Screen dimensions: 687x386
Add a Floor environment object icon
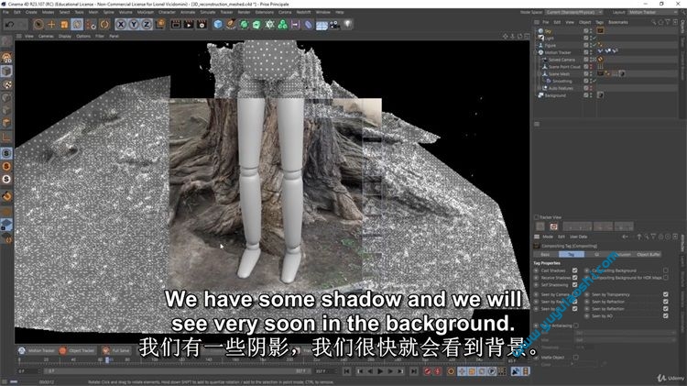tap(322, 25)
